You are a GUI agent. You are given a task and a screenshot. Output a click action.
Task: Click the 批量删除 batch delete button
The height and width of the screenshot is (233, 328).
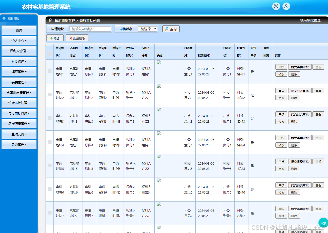tap(77, 38)
